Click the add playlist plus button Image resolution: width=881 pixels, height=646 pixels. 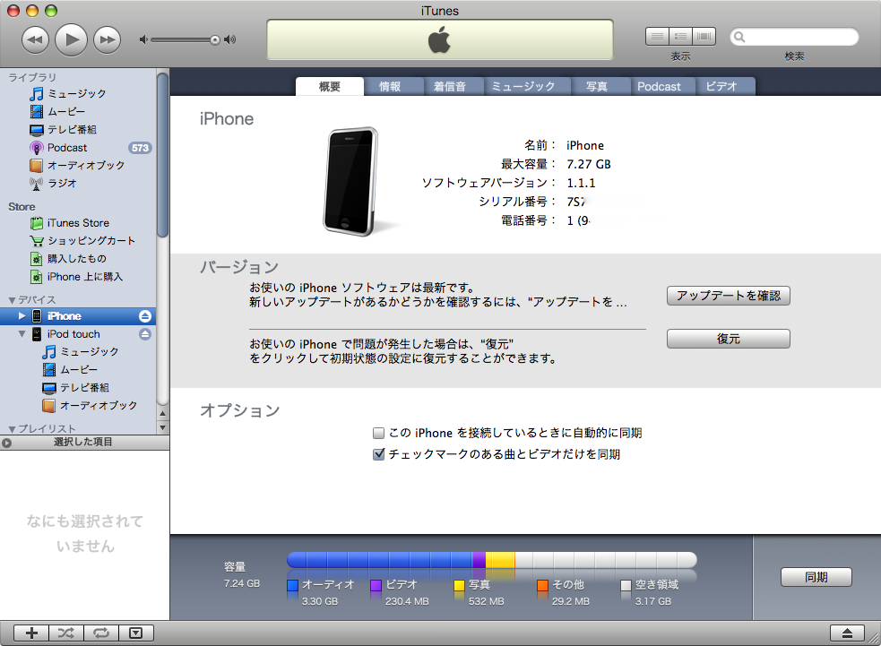coord(31,633)
